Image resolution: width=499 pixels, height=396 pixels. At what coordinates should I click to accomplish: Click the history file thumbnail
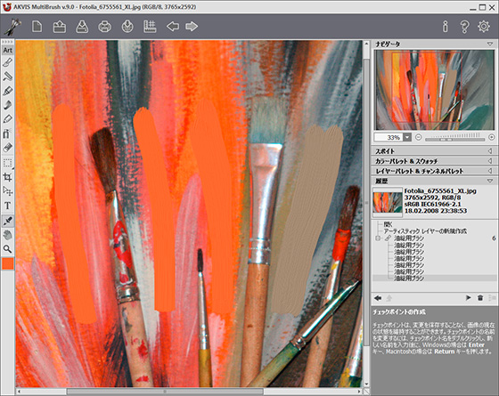388,203
